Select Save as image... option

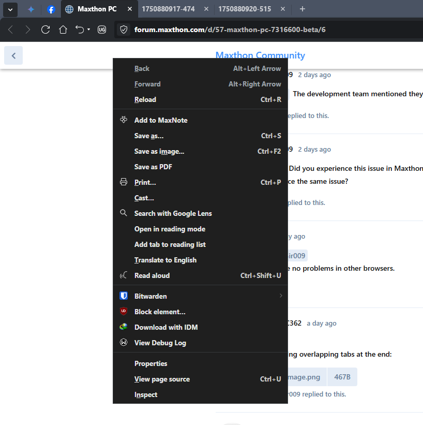pos(201,151)
